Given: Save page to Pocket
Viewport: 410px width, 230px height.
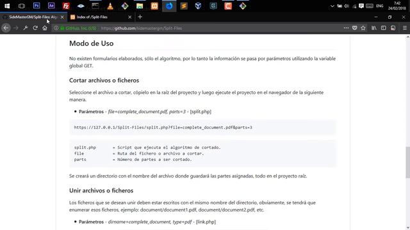Looking at the screenshot, I should pos(354,28).
